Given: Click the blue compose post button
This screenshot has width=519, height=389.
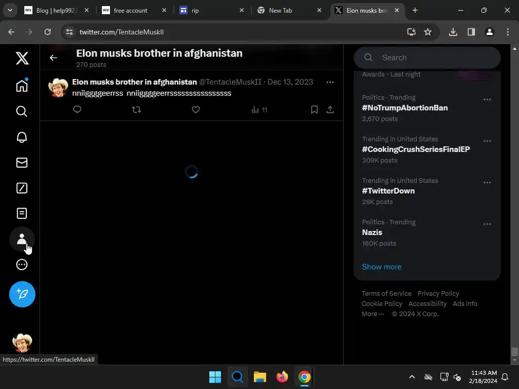Looking at the screenshot, I should [x=22, y=294].
